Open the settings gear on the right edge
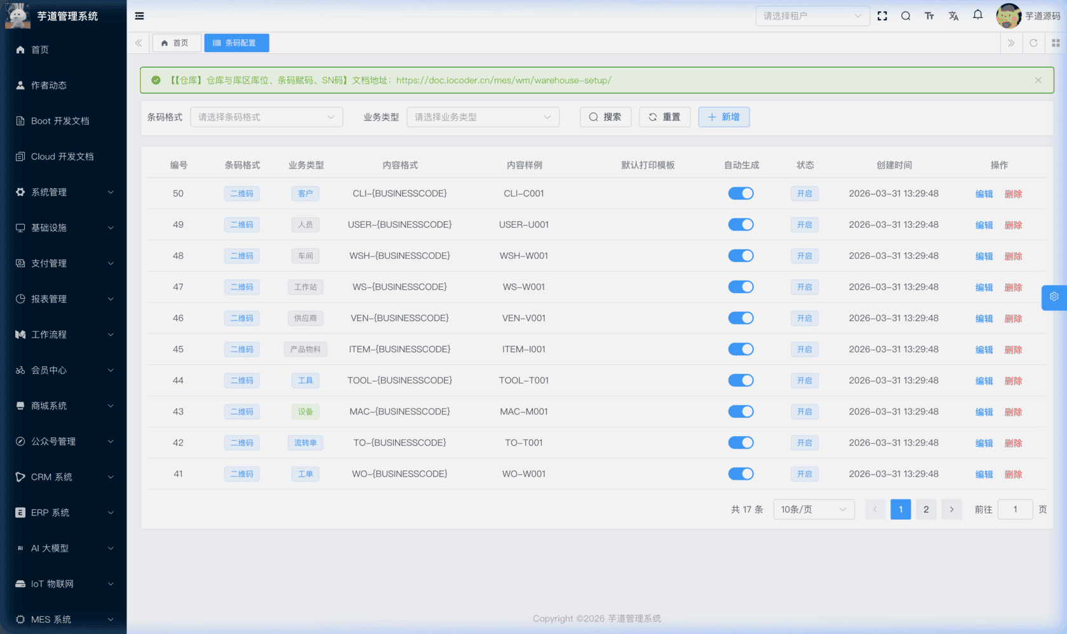This screenshot has height=634, width=1067. [x=1054, y=297]
